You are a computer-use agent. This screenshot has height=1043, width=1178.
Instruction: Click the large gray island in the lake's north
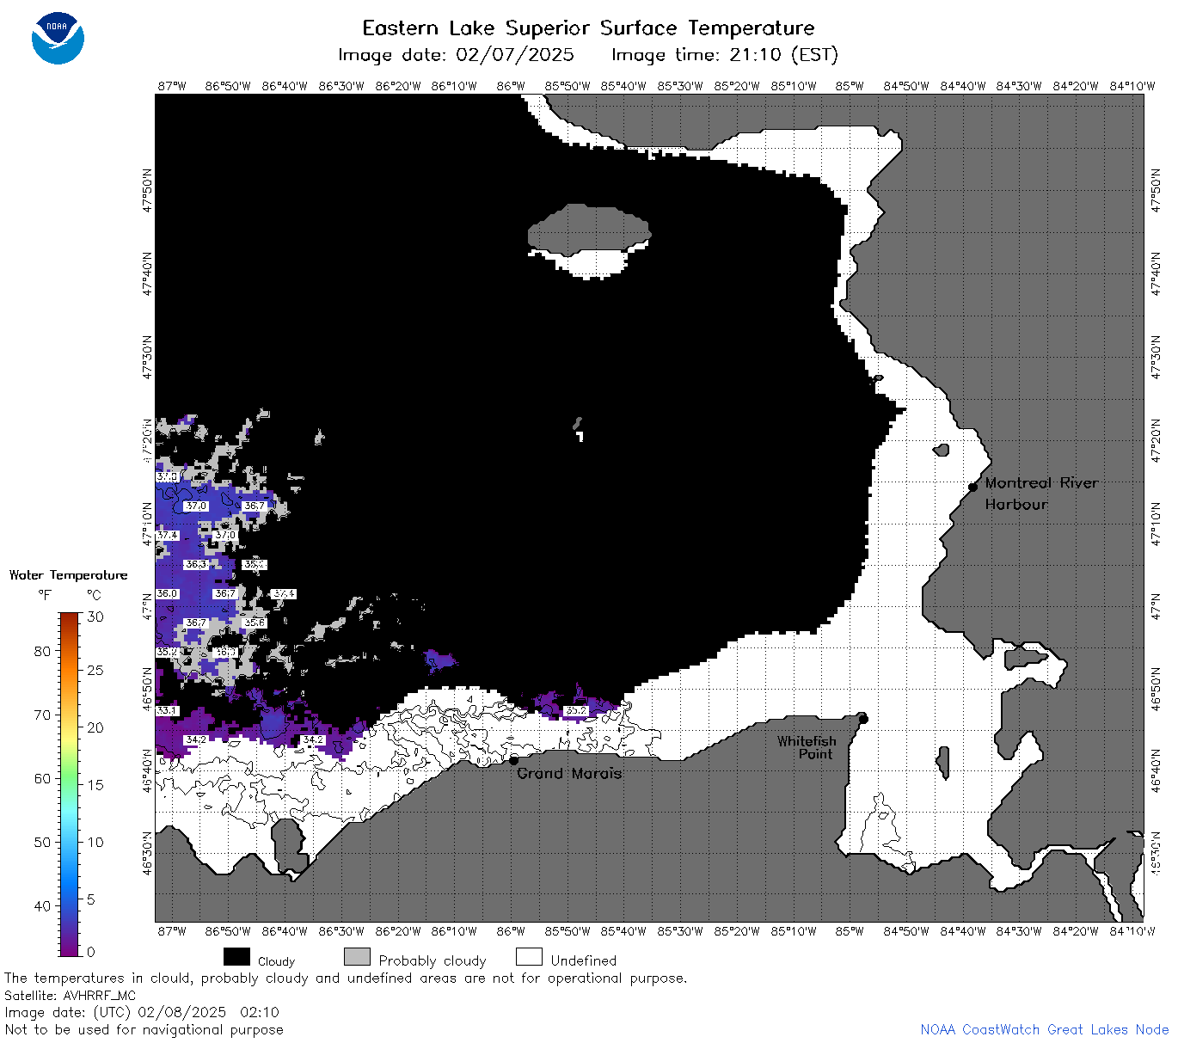(589, 230)
